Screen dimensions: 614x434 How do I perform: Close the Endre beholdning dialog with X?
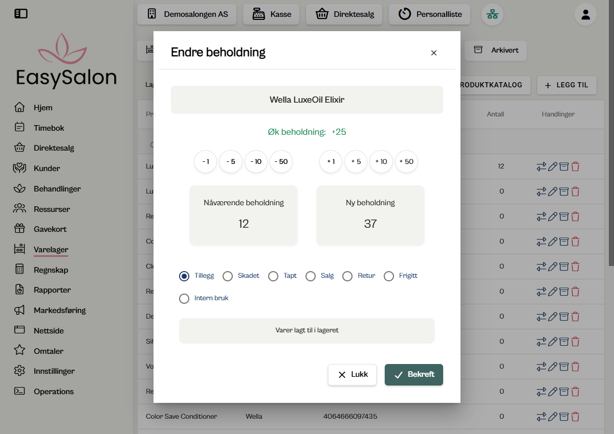pos(434,53)
